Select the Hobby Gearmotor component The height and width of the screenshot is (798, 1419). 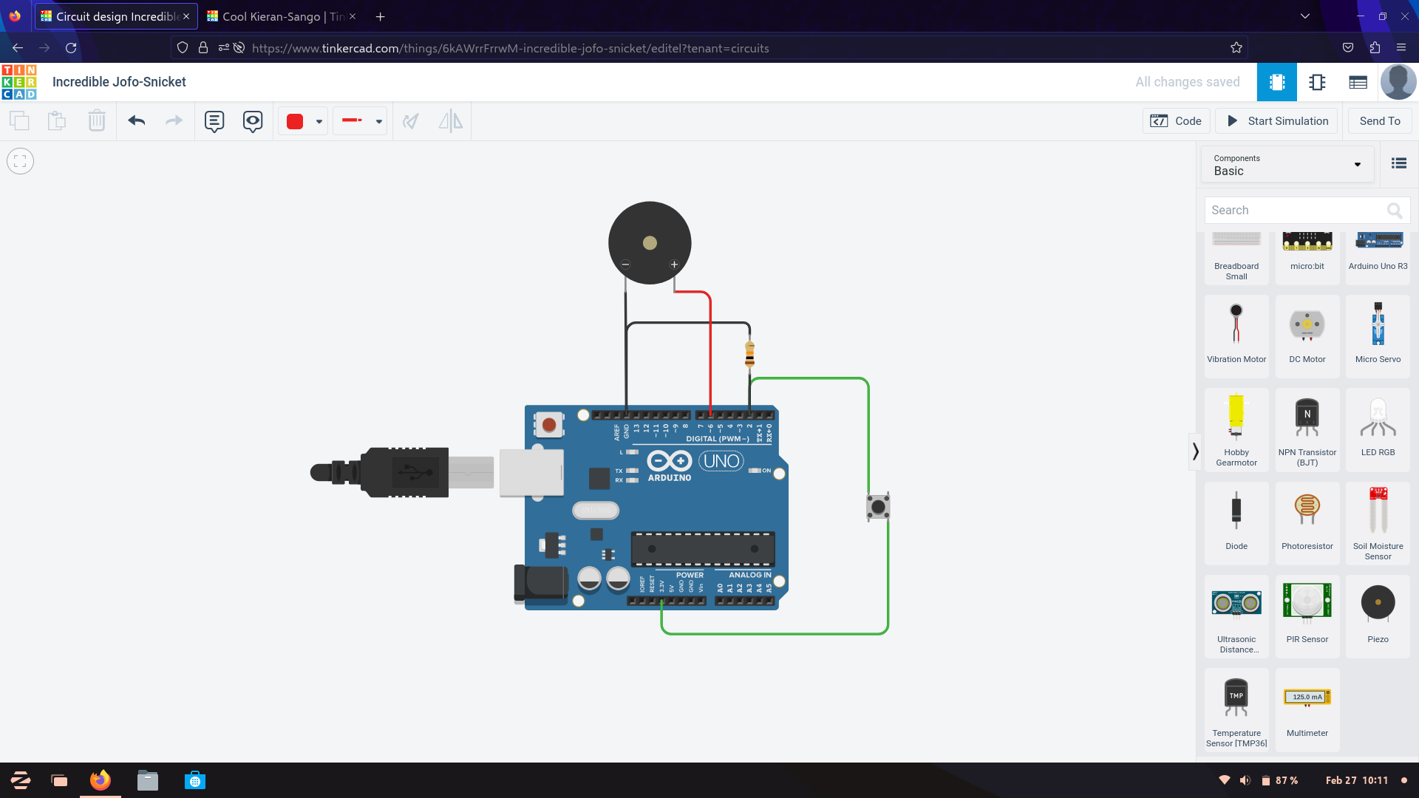point(1236,430)
